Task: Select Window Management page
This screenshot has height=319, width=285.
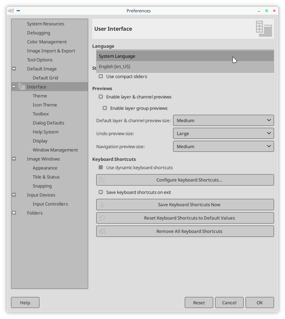Action: [55, 150]
